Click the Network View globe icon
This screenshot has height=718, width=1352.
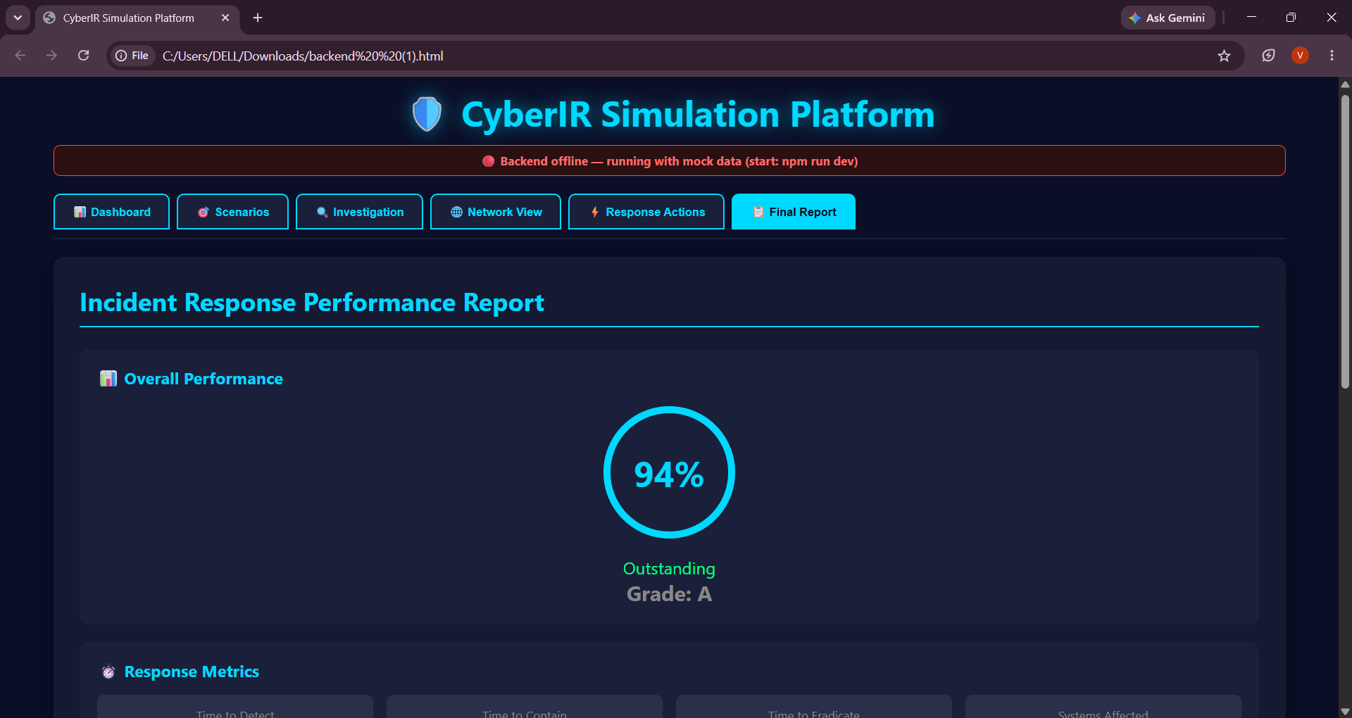(456, 212)
